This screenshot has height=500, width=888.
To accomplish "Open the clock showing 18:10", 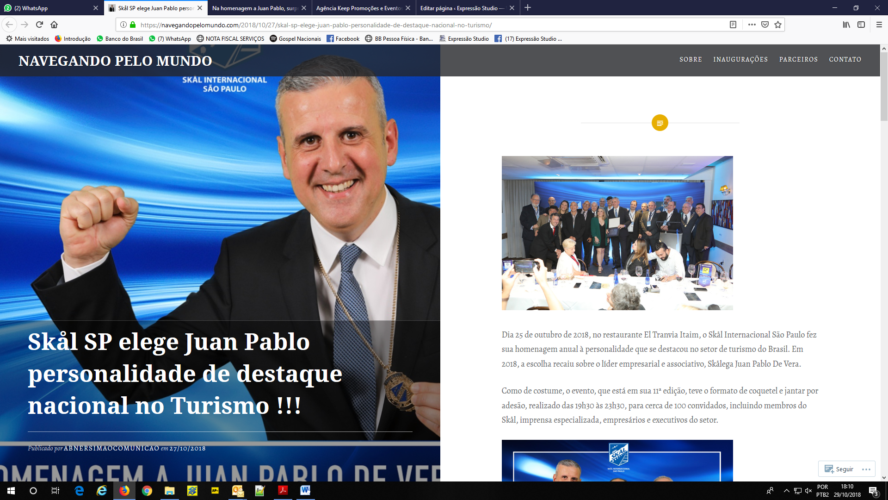I will click(x=847, y=491).
